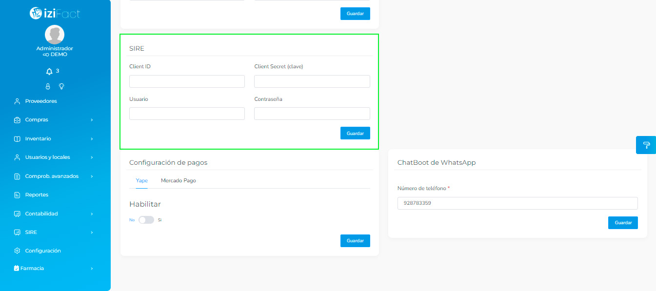Focus the Client Secret (clave) field
Image resolution: width=656 pixels, height=291 pixels.
(x=312, y=81)
